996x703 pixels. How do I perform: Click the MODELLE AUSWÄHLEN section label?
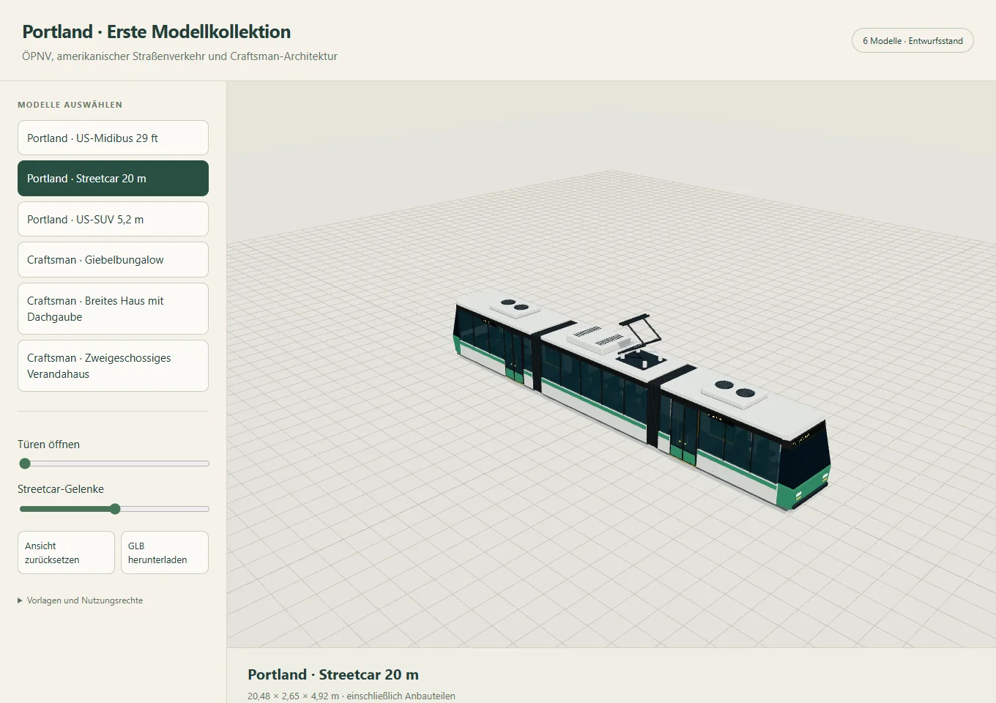[x=70, y=105]
